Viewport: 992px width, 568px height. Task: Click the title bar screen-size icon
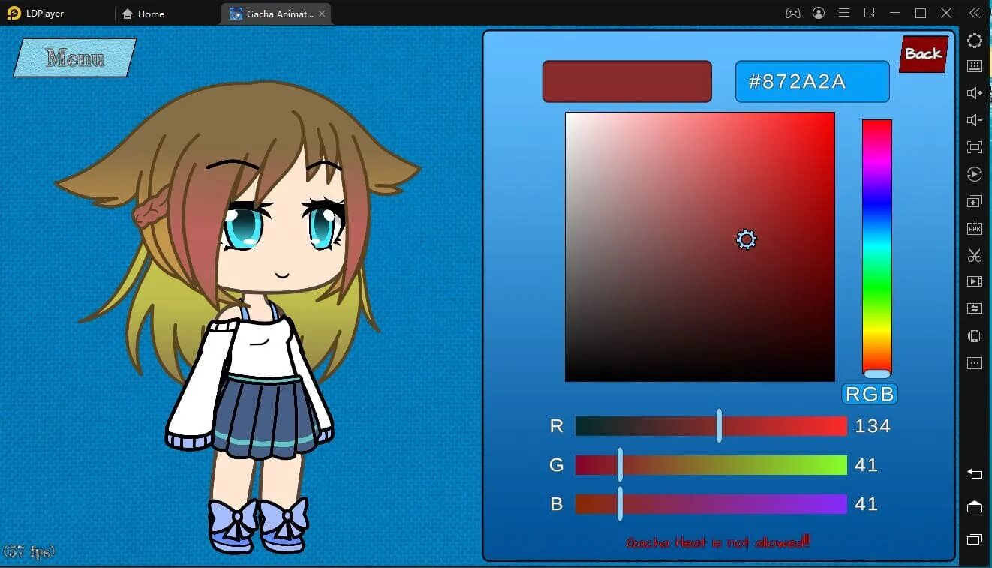click(x=870, y=13)
